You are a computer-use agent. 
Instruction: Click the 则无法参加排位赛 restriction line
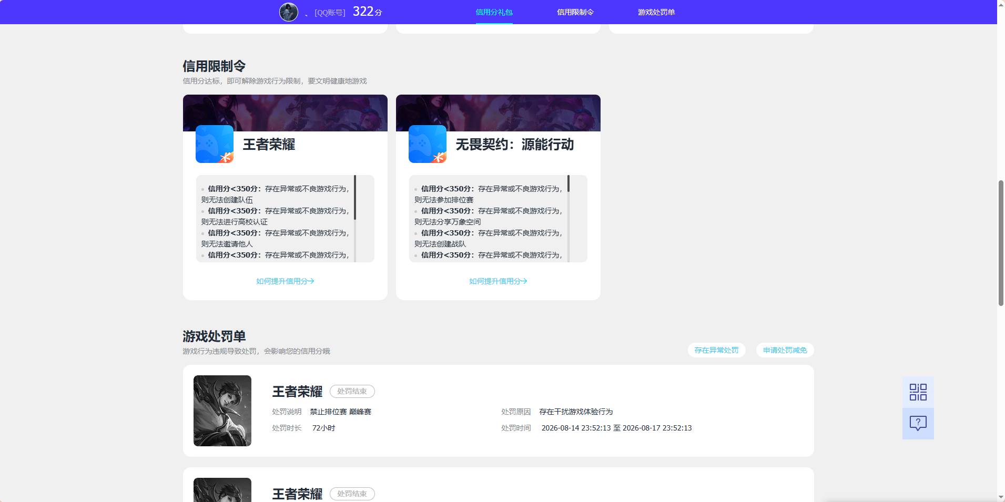click(444, 200)
